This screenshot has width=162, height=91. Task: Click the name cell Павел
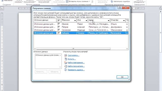(80, 24)
